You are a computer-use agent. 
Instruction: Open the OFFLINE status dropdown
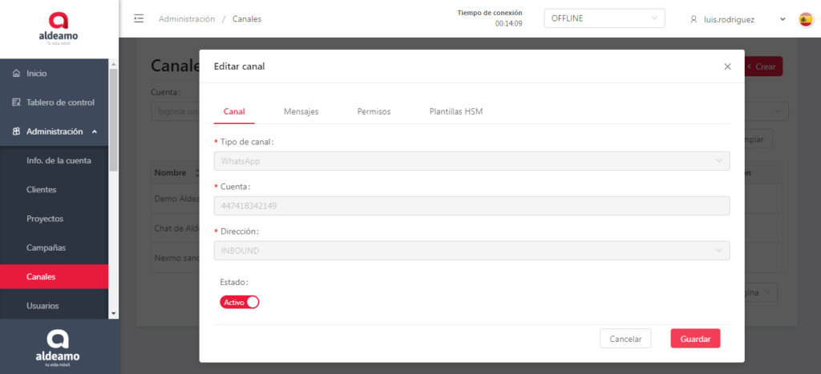tap(604, 18)
